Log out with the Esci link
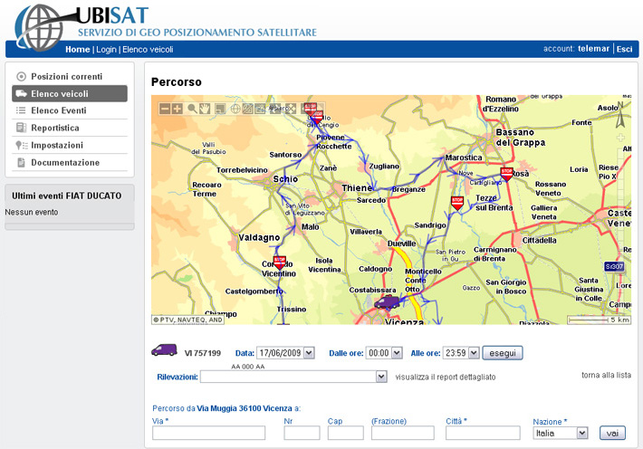Screen dimensions: 643x449 624,49
